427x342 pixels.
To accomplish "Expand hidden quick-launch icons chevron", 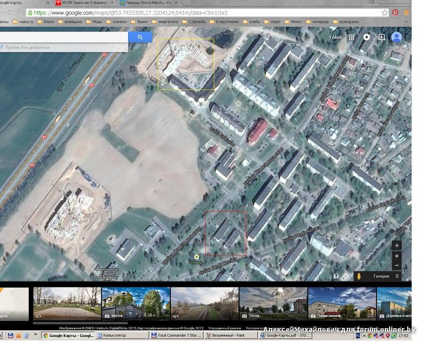I will (35, 334).
